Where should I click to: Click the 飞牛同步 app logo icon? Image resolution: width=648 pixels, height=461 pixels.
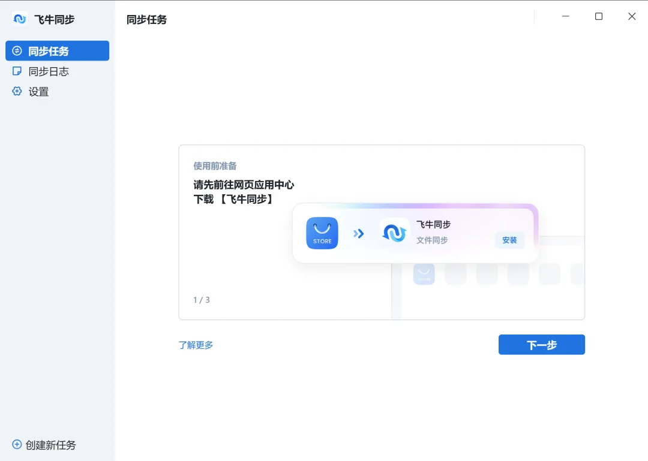[19, 19]
